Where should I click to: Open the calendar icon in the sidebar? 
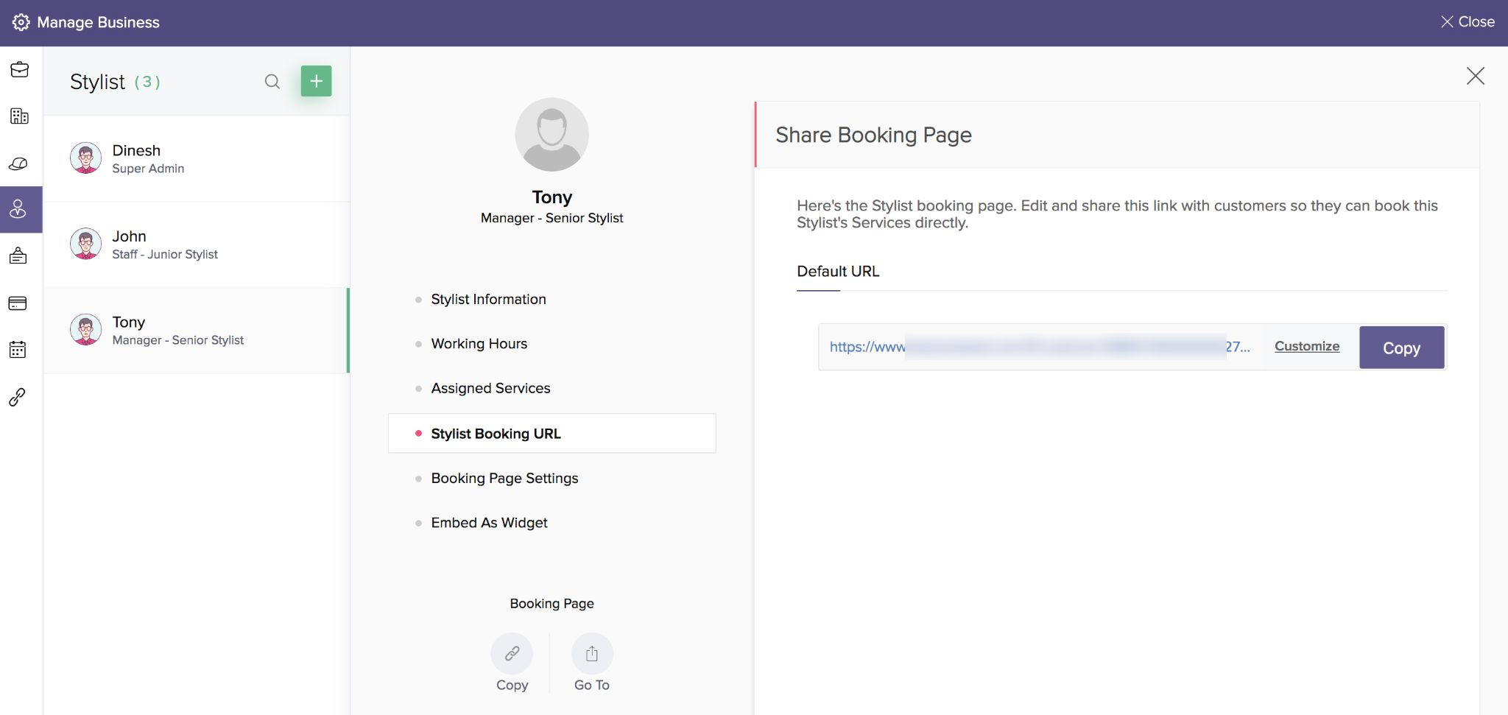pyautogui.click(x=18, y=350)
